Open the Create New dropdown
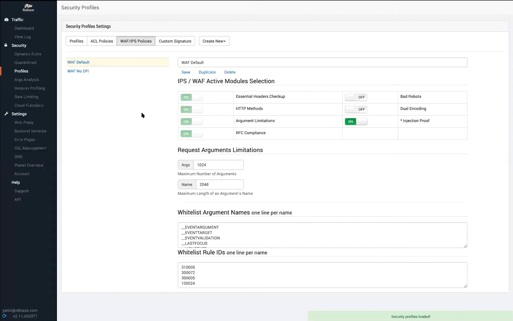 point(214,41)
